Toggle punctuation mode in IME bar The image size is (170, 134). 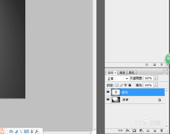(21, 131)
